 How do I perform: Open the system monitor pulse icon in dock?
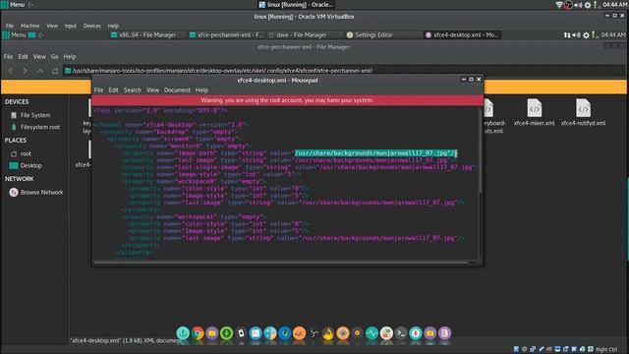[372, 332]
